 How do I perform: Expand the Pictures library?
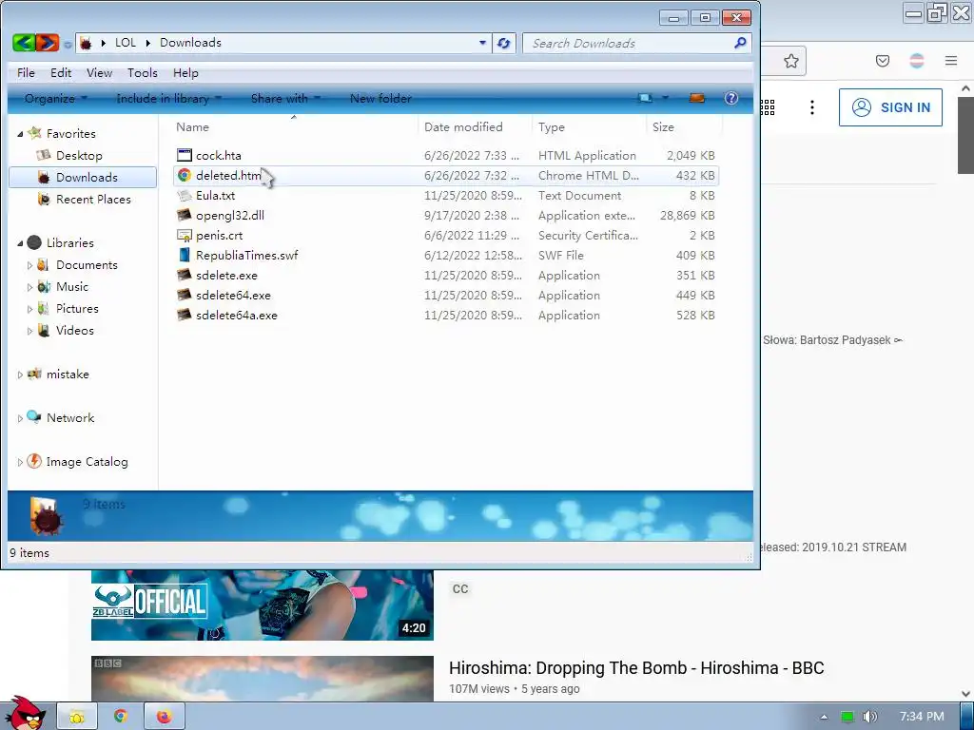tap(29, 309)
